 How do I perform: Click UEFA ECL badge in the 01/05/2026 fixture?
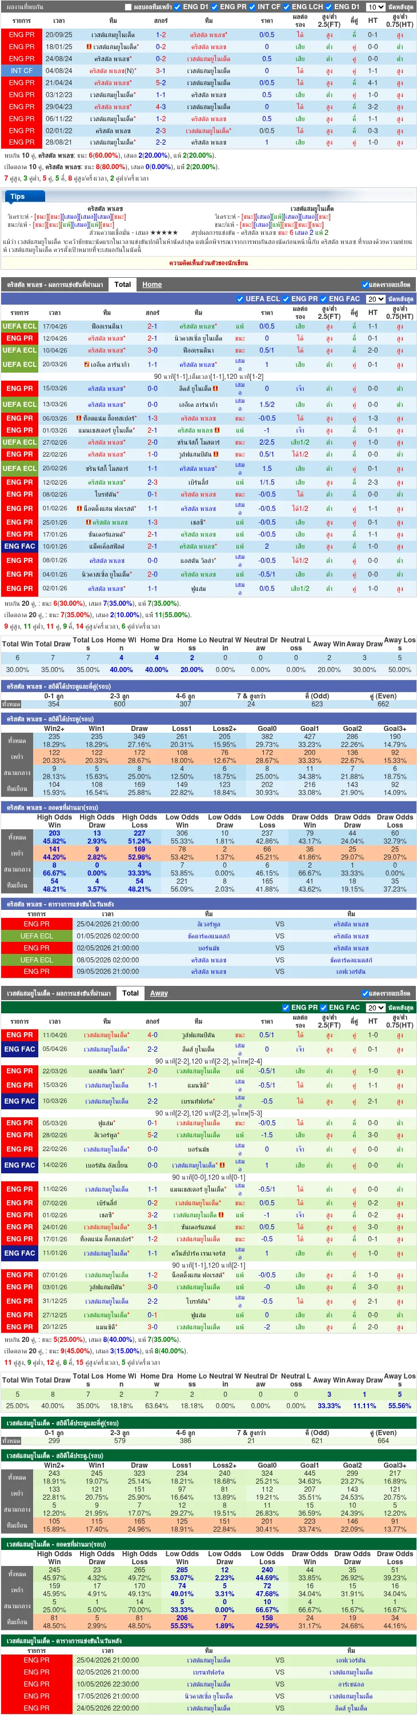pyautogui.click(x=36, y=936)
